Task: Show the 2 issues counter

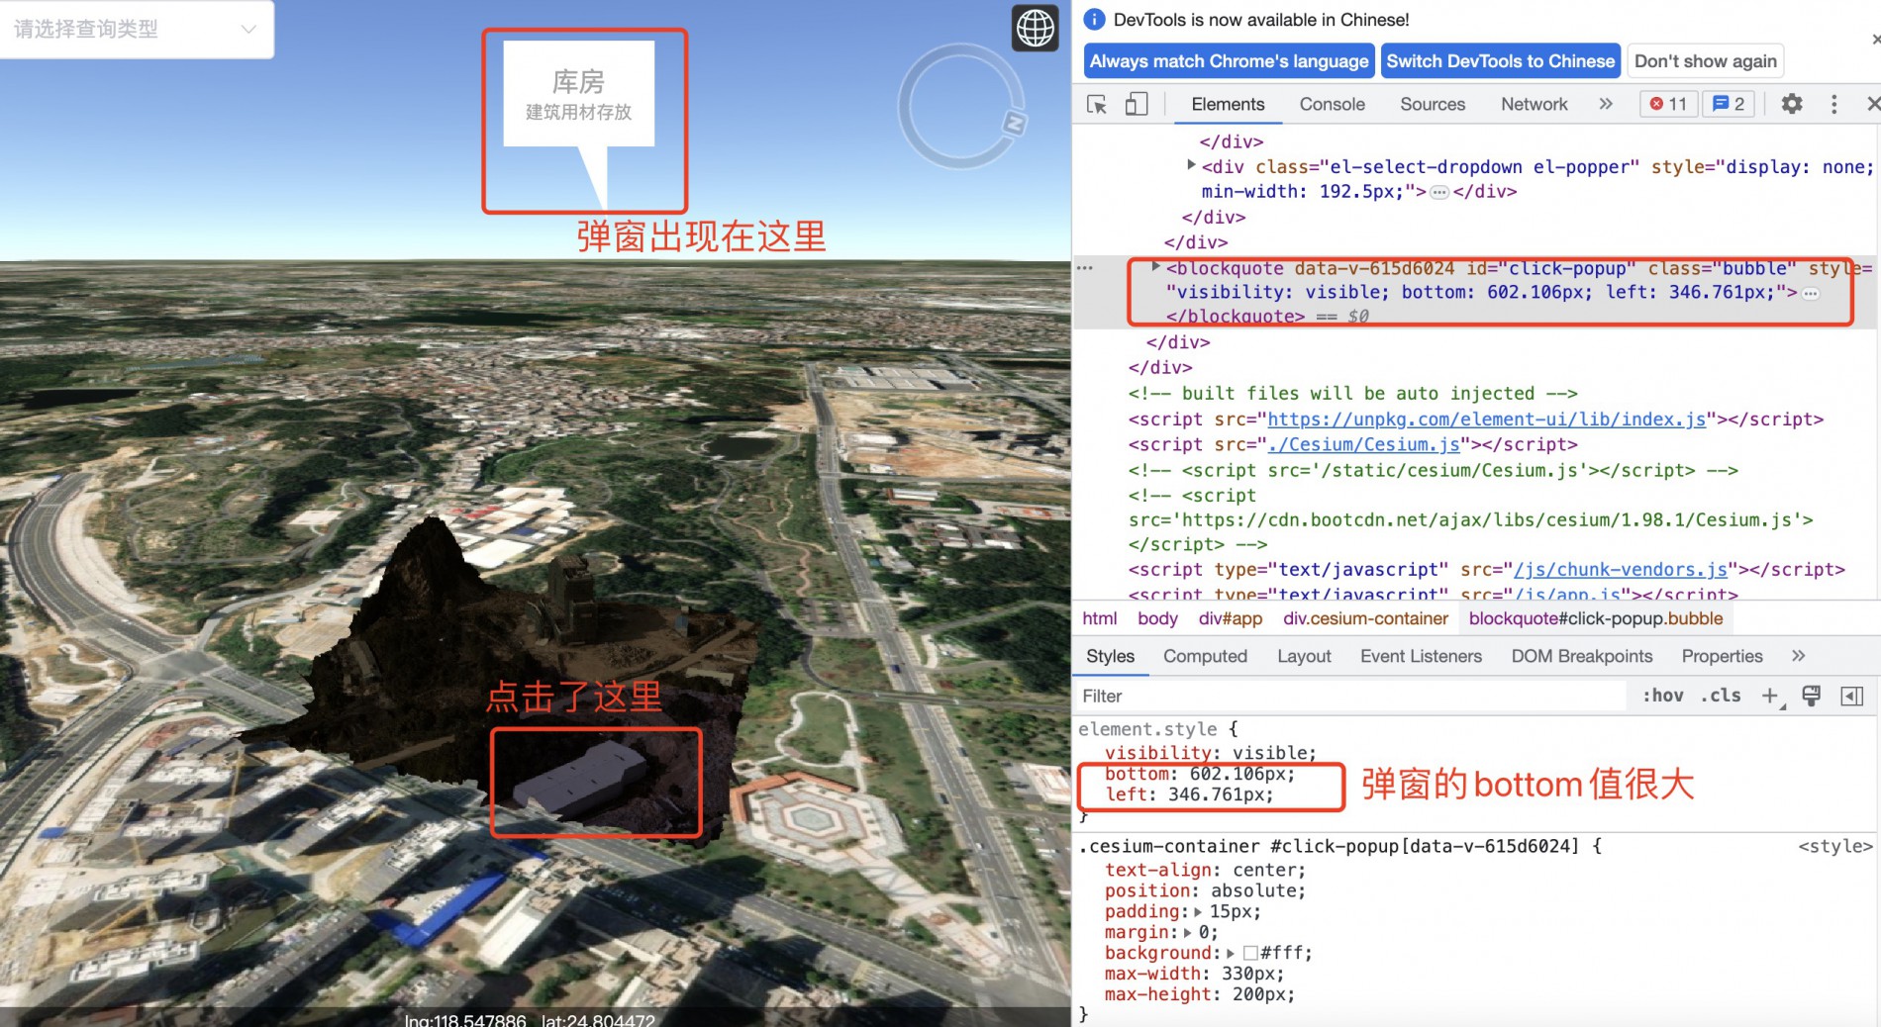Action: pos(1729,104)
